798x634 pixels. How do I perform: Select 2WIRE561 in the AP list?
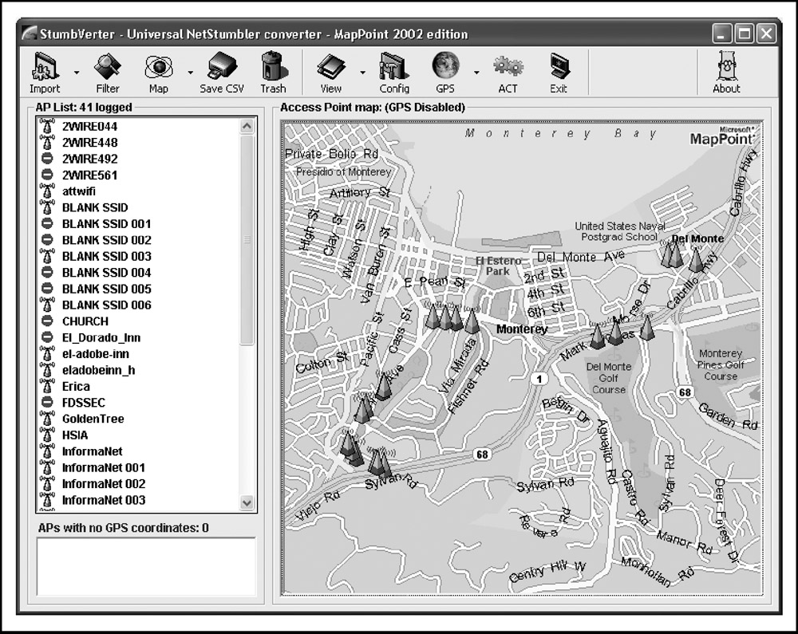pyautogui.click(x=89, y=175)
